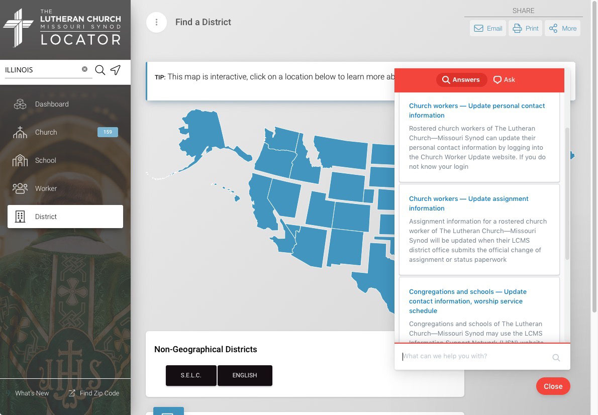Click the Email share button
Image resolution: width=598 pixels, height=415 pixels.
click(487, 28)
